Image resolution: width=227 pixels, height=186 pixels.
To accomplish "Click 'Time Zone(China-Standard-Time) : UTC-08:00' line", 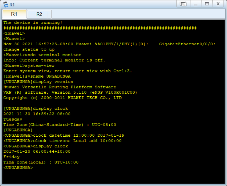I will coord(60,125).
